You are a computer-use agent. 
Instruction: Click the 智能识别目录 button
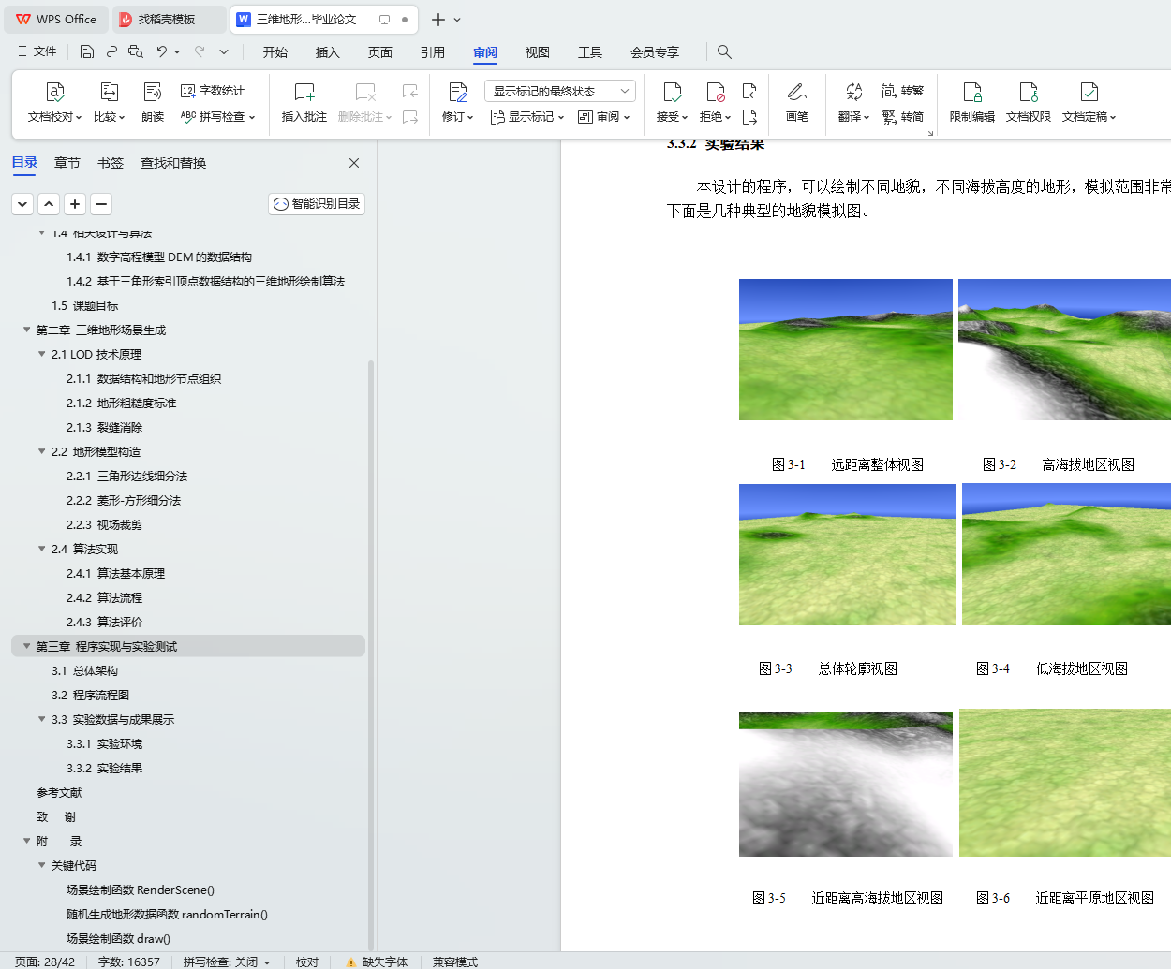pos(317,204)
